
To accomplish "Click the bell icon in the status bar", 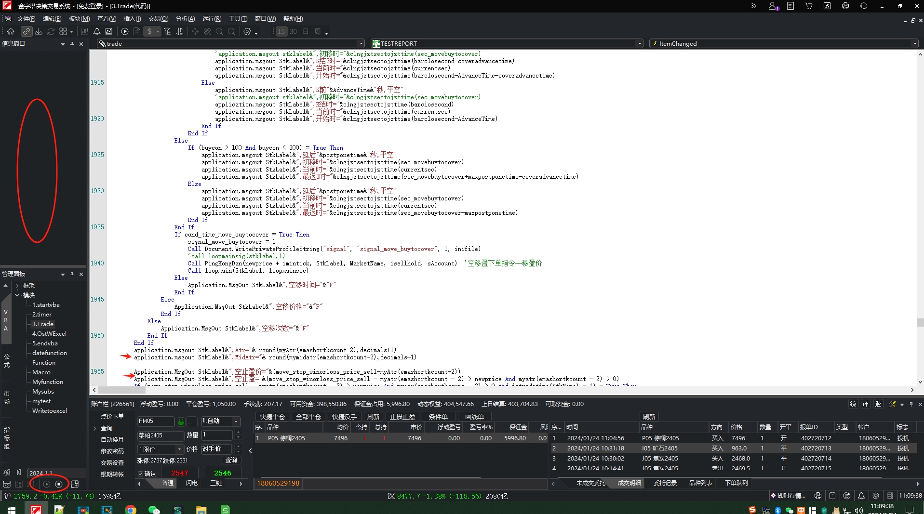I will [861, 496].
